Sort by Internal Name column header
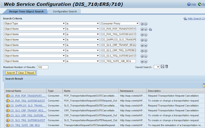The width and height of the screenshot is (205, 128). point(25,91)
